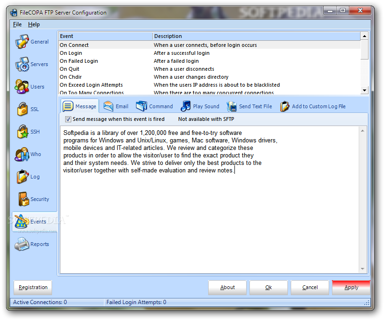Switch to the Email tab label

pyautogui.click(x=122, y=106)
